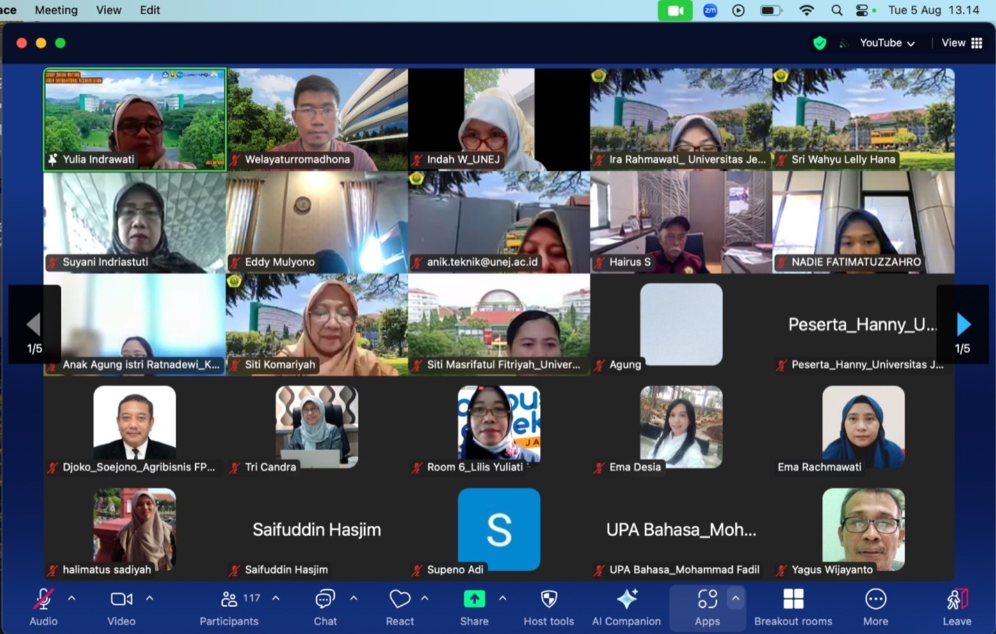Expand the arrow next to Share

pos(502,599)
